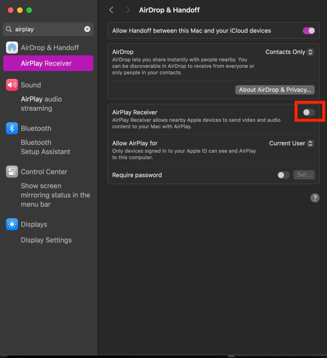Toggle the Require password switch
Screen dimensions: 327x358
[x=283, y=175]
